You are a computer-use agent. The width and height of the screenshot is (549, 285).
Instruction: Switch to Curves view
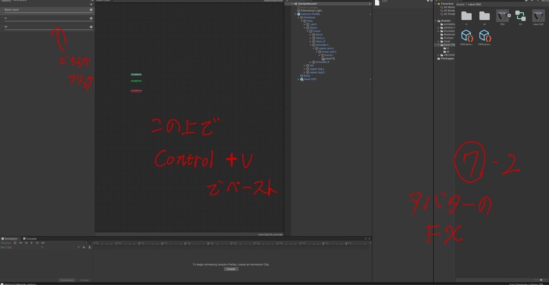(x=84, y=280)
